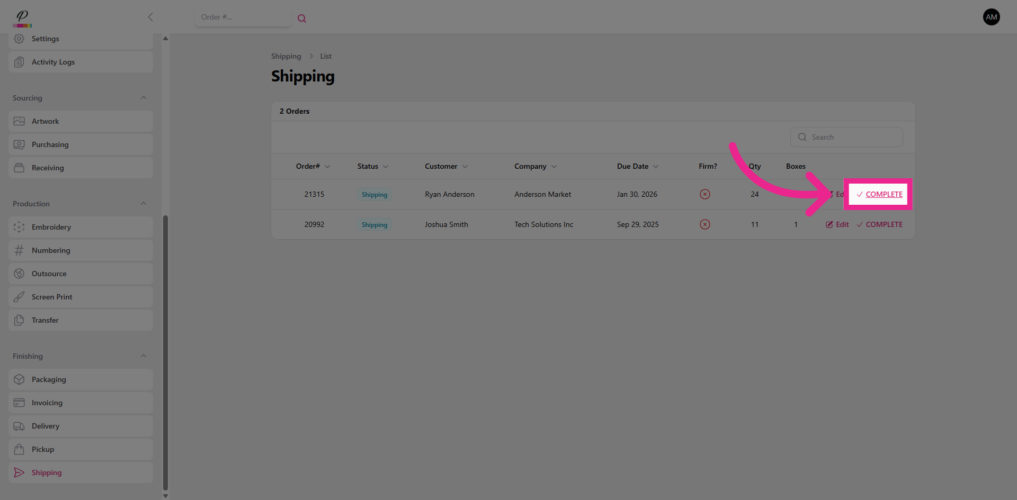This screenshot has width=1017, height=500.
Task: Collapse the Finishing section
Action: point(144,356)
